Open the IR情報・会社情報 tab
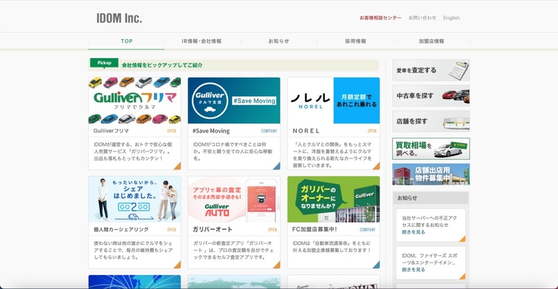Image resolution: width=558 pixels, height=289 pixels. tap(202, 41)
